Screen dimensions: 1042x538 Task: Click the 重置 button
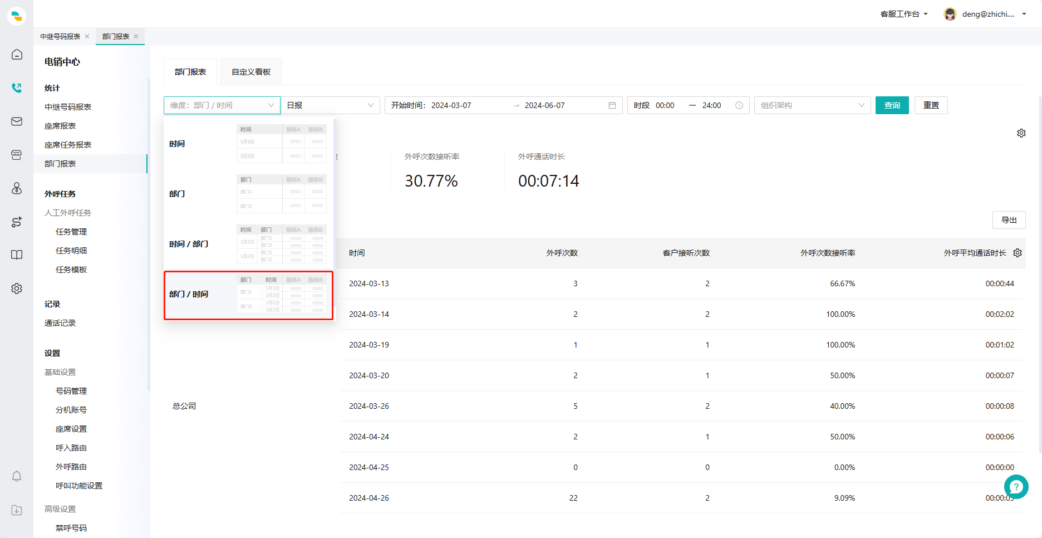point(931,105)
